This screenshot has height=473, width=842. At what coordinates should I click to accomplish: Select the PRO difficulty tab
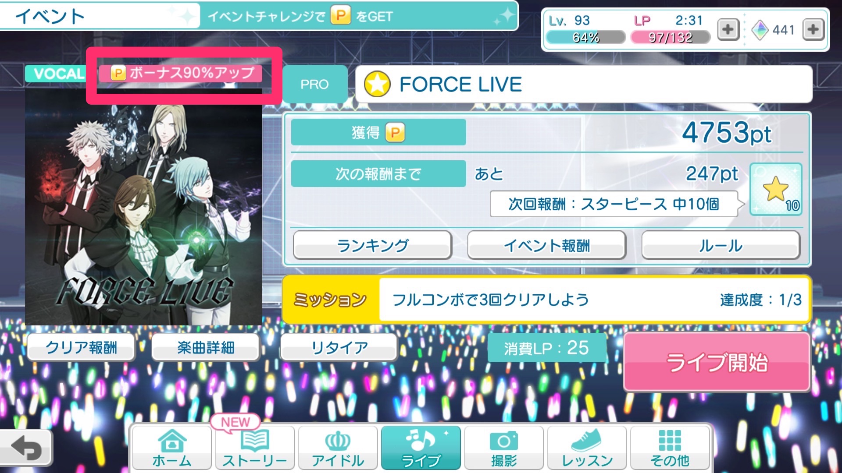point(314,84)
